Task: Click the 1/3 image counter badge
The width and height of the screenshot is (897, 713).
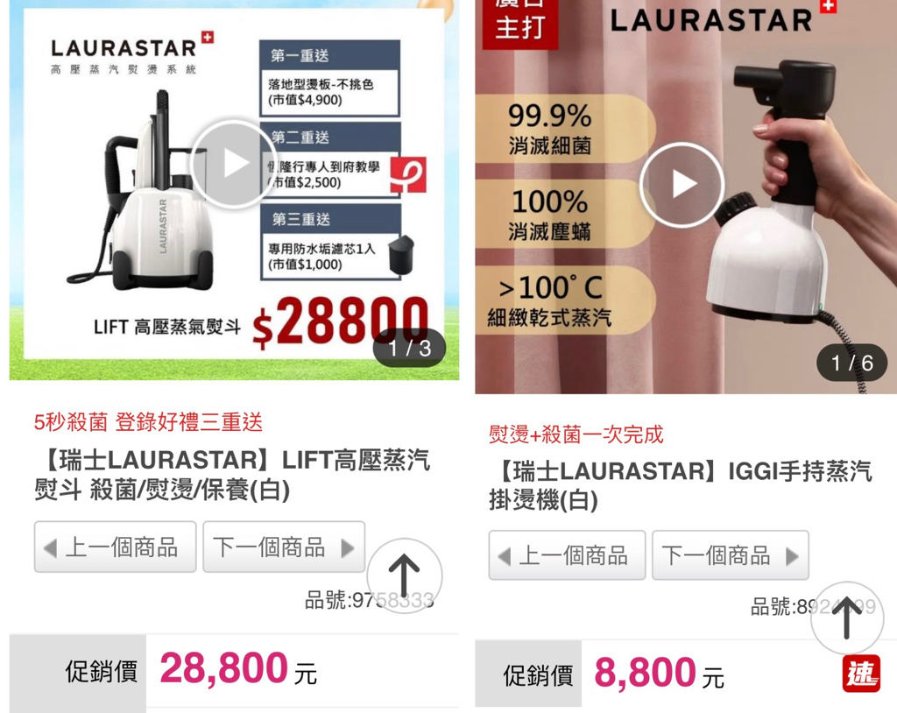Action: click(409, 348)
